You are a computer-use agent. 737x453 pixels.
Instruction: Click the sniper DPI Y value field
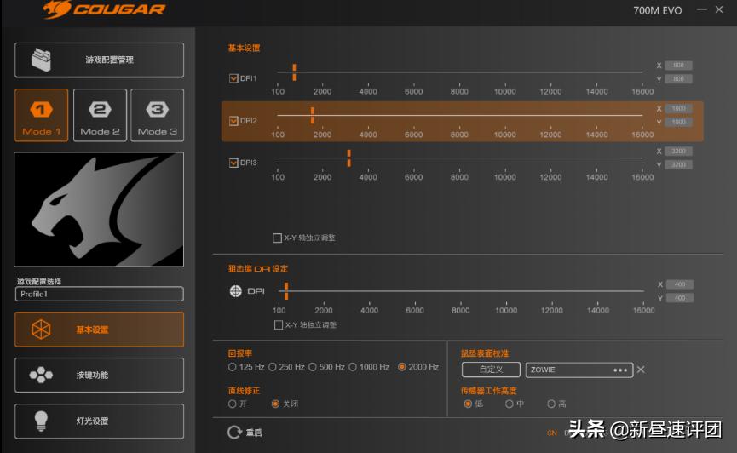[x=680, y=298]
